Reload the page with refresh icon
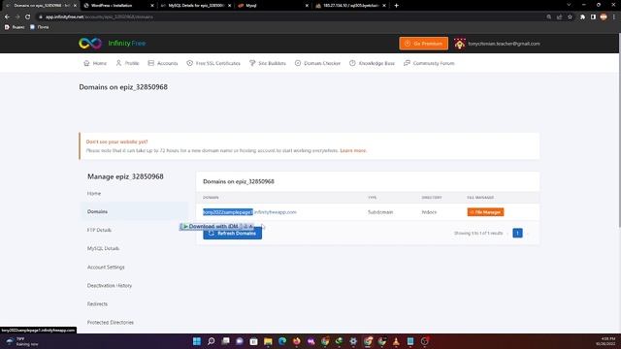This screenshot has height=349, width=621. point(28,17)
